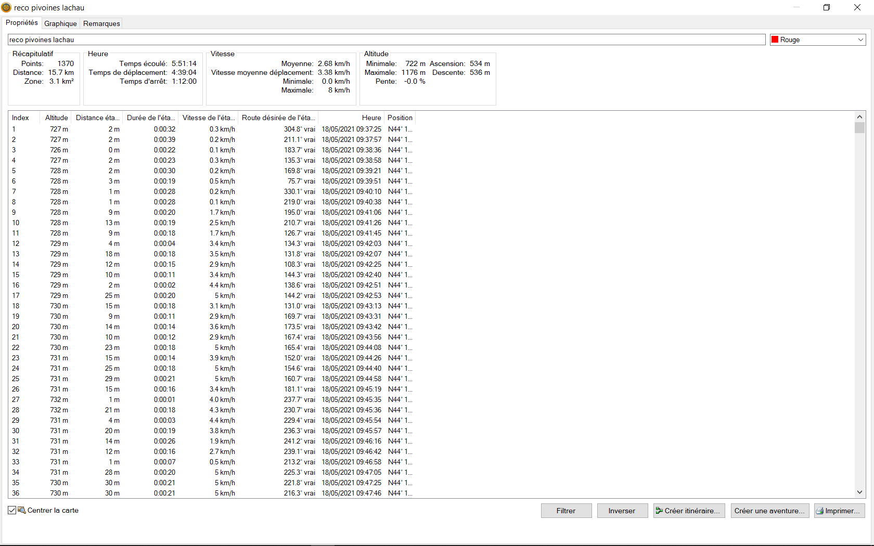The image size is (874, 546).
Task: Sort by Route désirée column header
Action: [278, 118]
